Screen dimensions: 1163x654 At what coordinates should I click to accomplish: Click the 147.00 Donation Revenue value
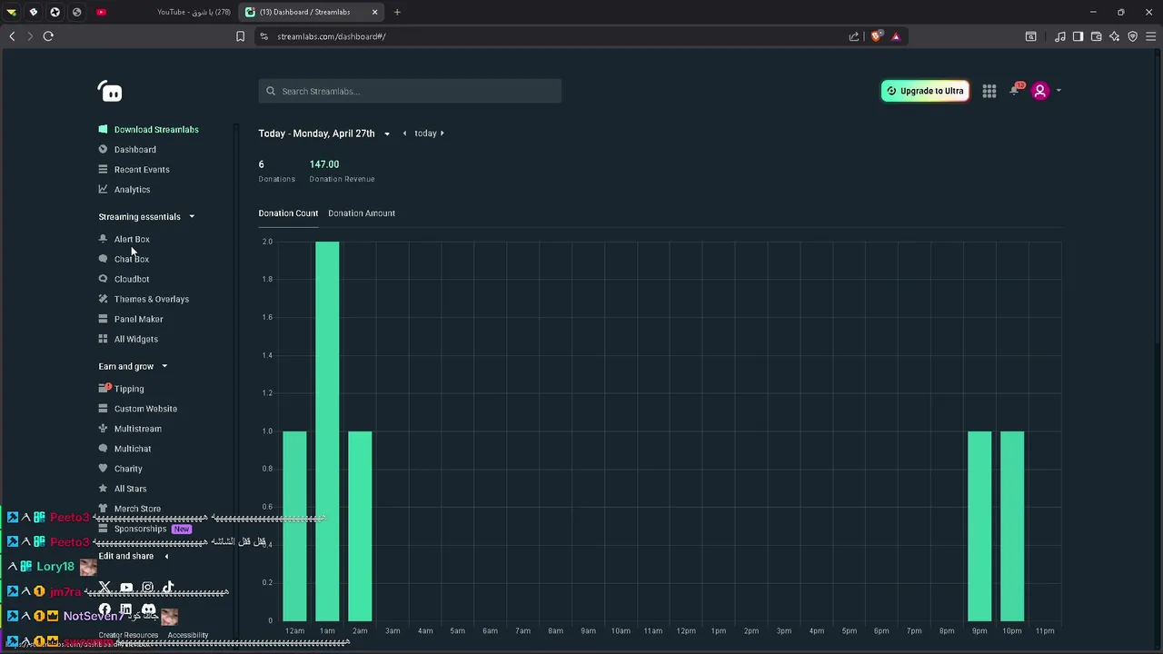(x=324, y=164)
